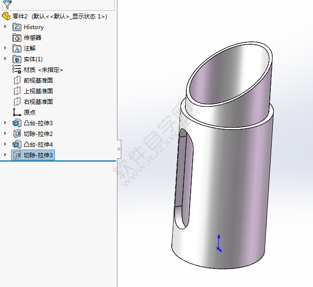The width and height of the screenshot is (313, 287).
Task: Select the 上视基准面 label
Action: [38, 91]
